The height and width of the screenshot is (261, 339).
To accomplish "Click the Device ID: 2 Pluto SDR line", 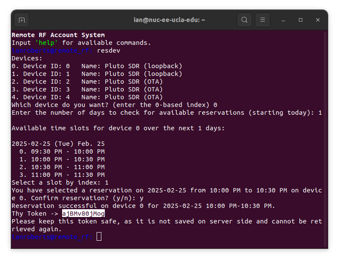I will (x=87, y=82).
